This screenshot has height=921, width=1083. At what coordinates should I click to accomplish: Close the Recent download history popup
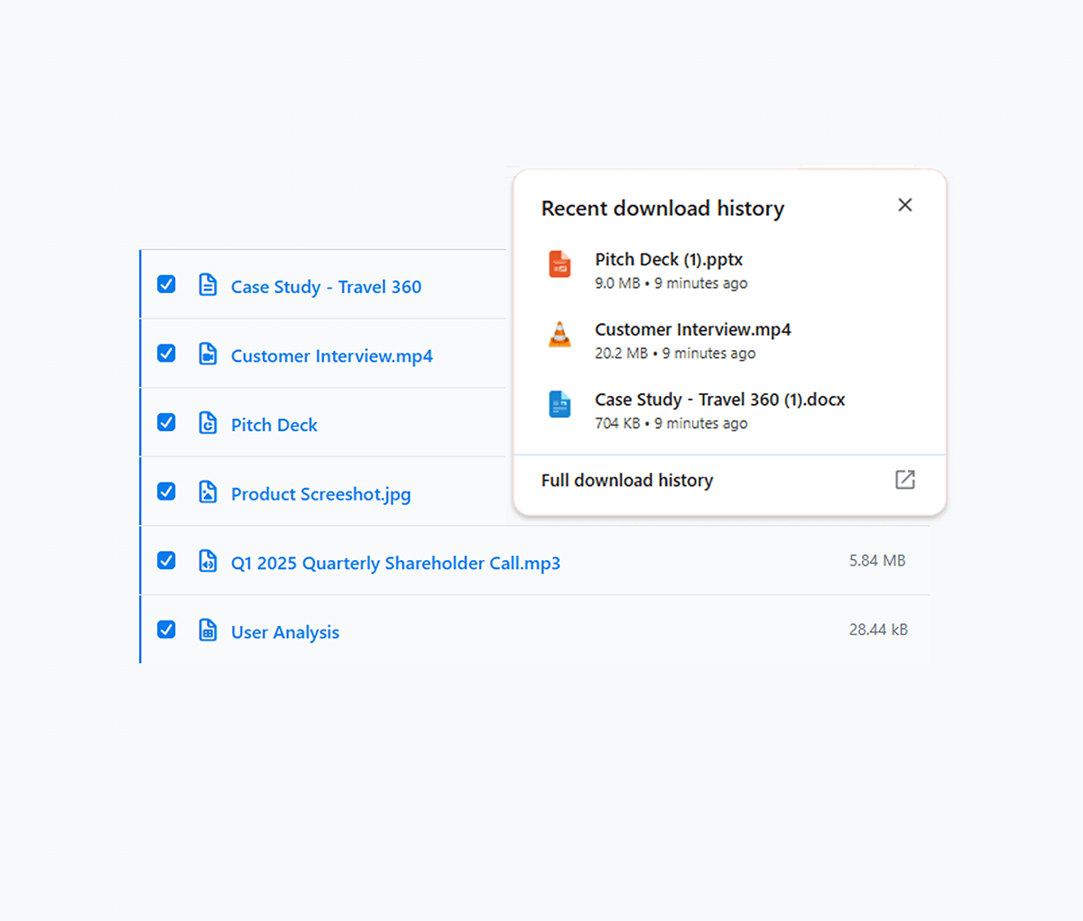click(905, 205)
